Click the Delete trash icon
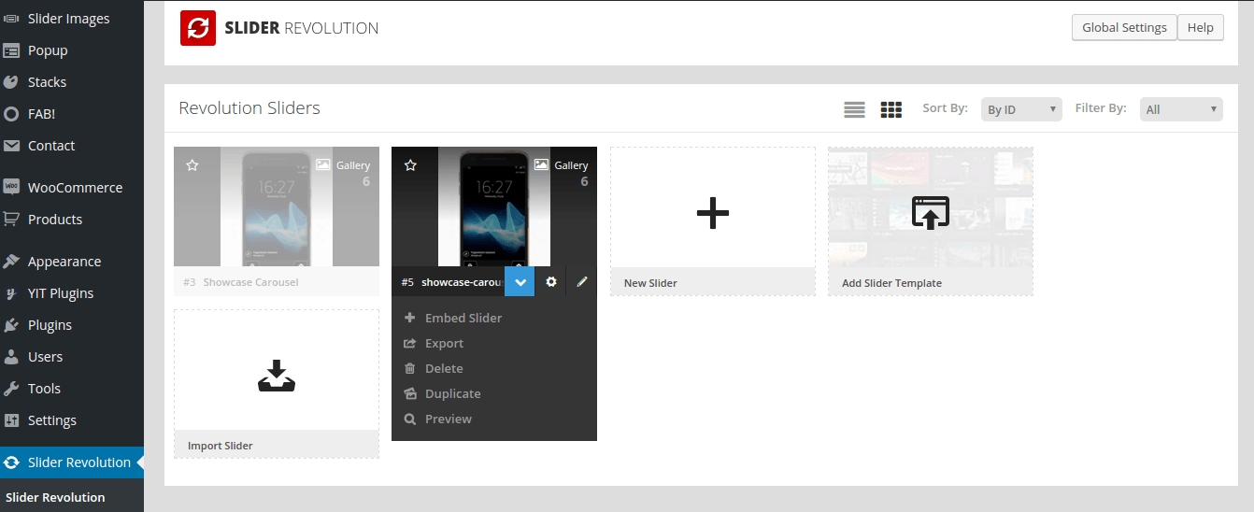 pos(409,368)
